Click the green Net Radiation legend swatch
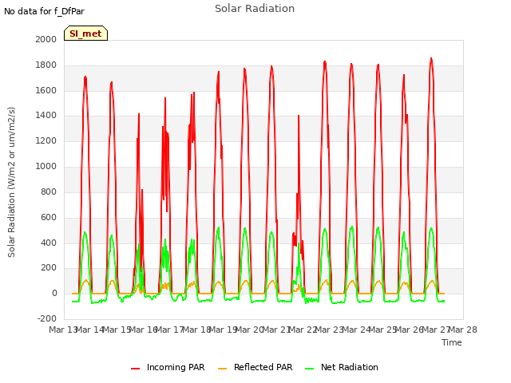511x383 pixels. click(309, 369)
